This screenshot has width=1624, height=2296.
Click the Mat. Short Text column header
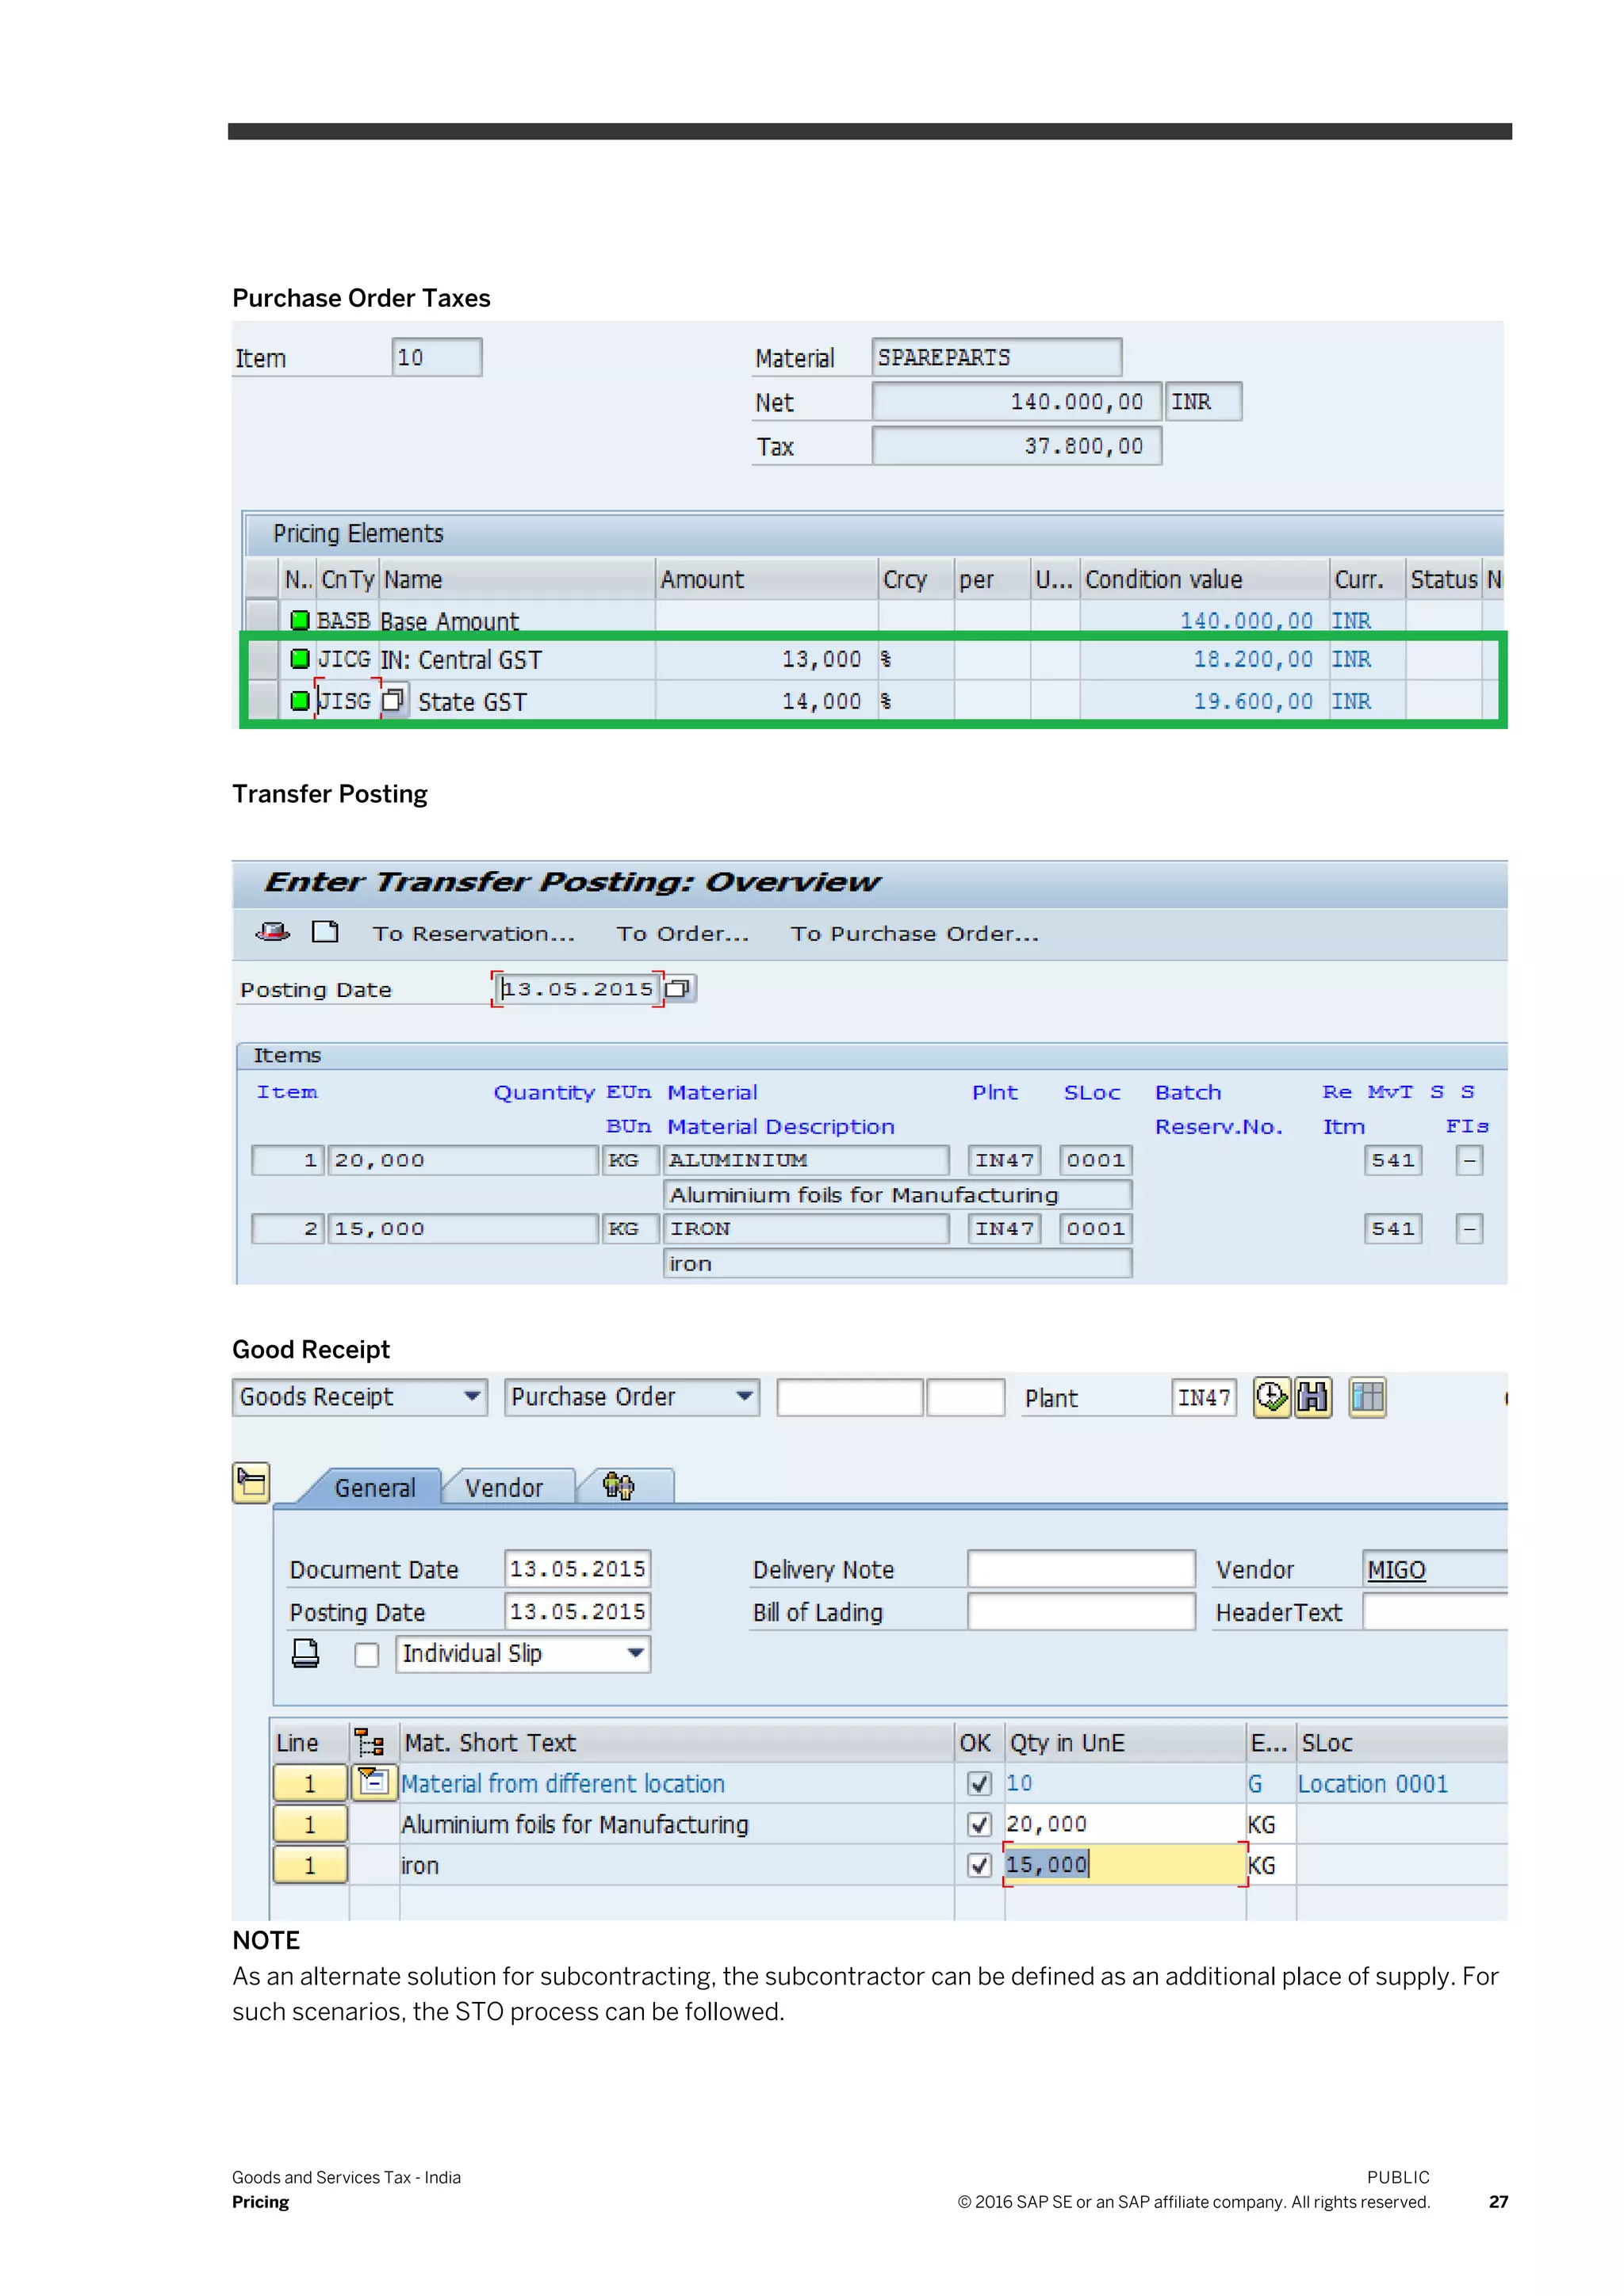[x=676, y=1742]
